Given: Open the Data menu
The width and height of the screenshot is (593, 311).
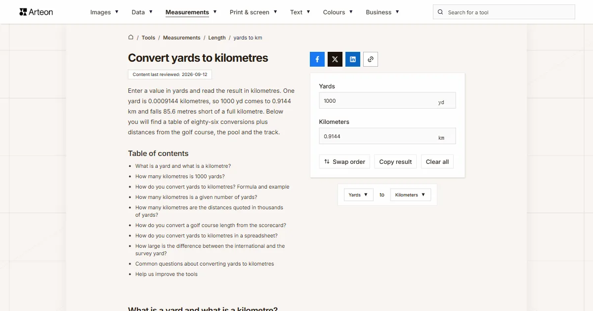Looking at the screenshot, I should coord(142,12).
